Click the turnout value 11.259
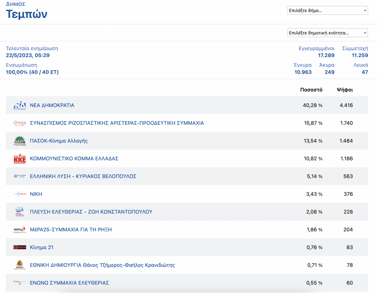 click(x=360, y=55)
